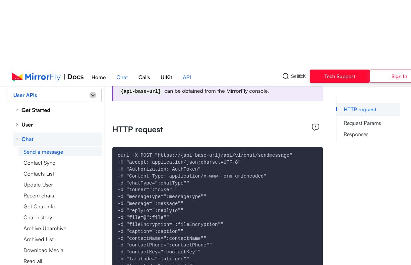
Task: Click the curl -X POST code line
Action: click(x=205, y=155)
